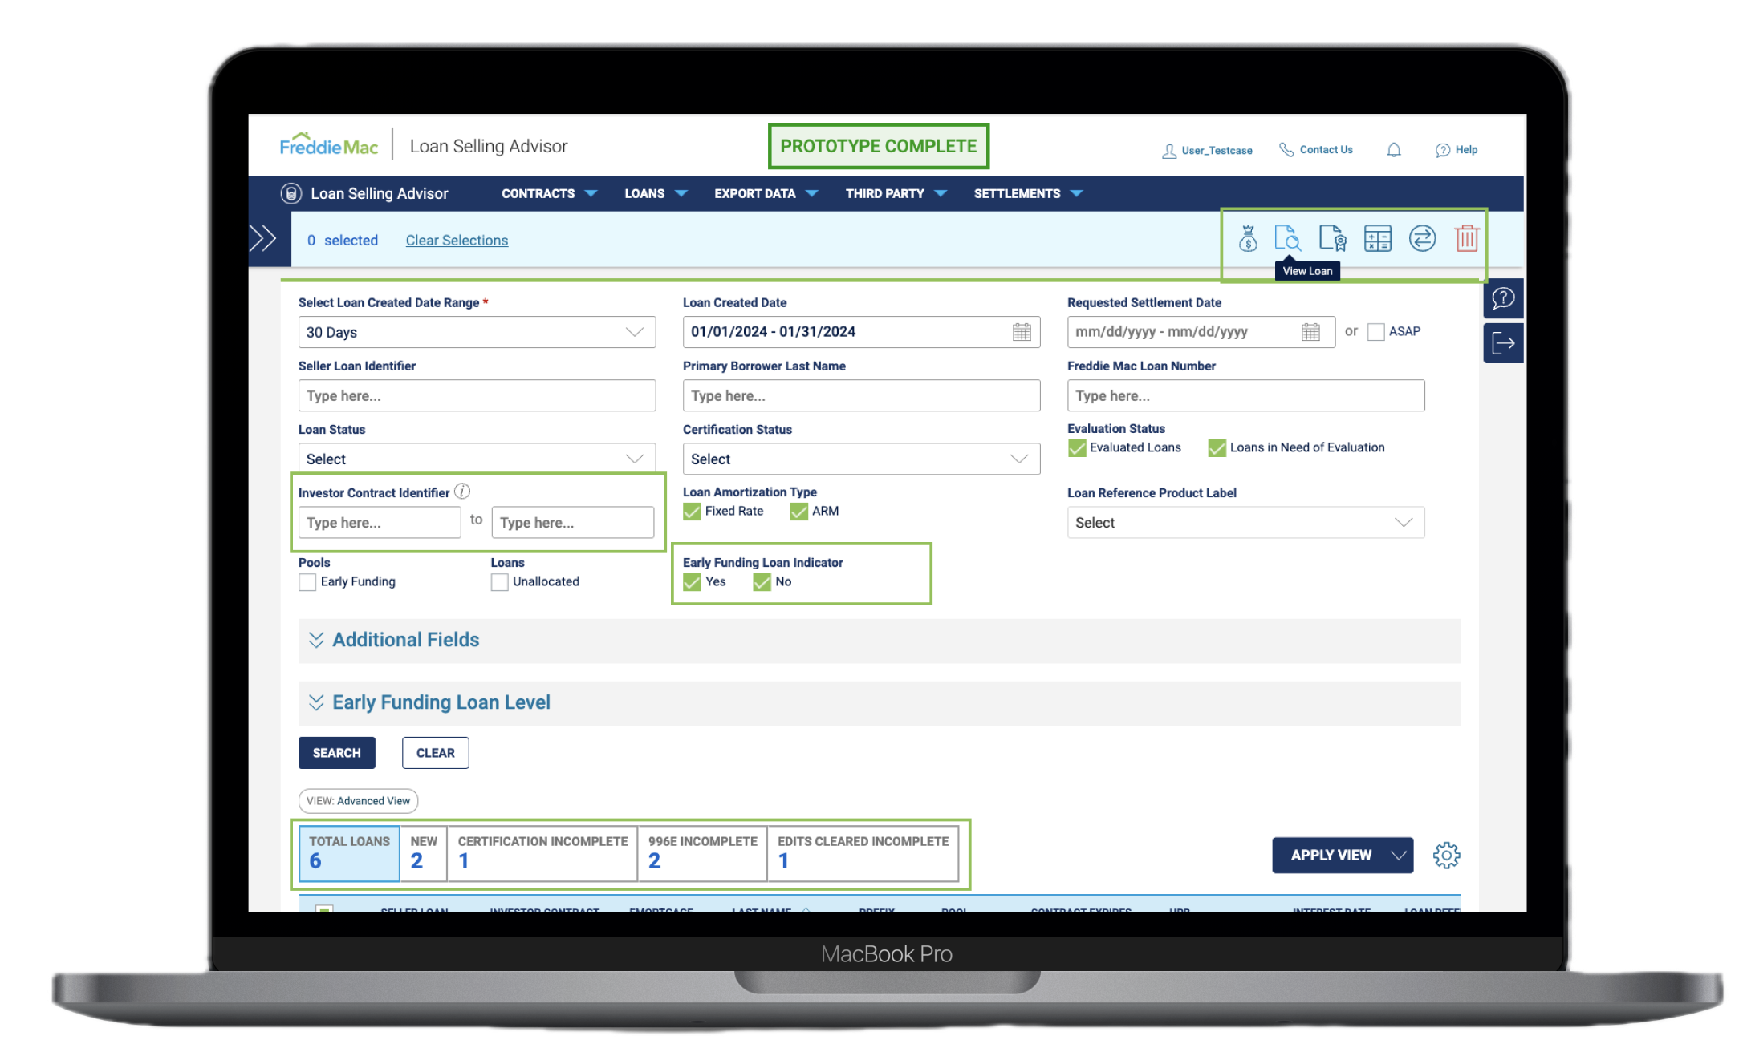Image resolution: width=1743 pixels, height=1044 pixels.
Task: Click the gear settings icon beside Apply View
Action: [x=1447, y=855]
